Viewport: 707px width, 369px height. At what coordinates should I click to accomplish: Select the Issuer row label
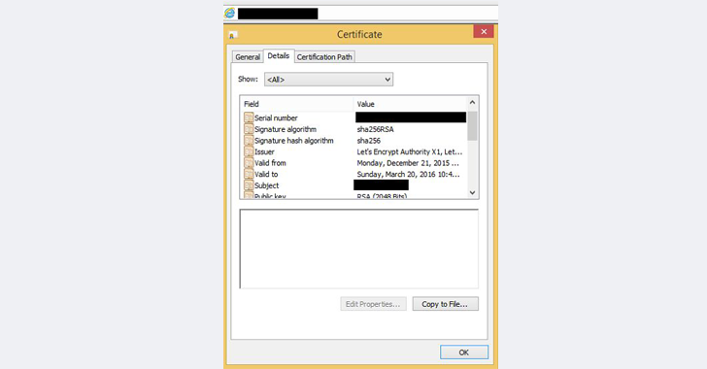point(264,151)
